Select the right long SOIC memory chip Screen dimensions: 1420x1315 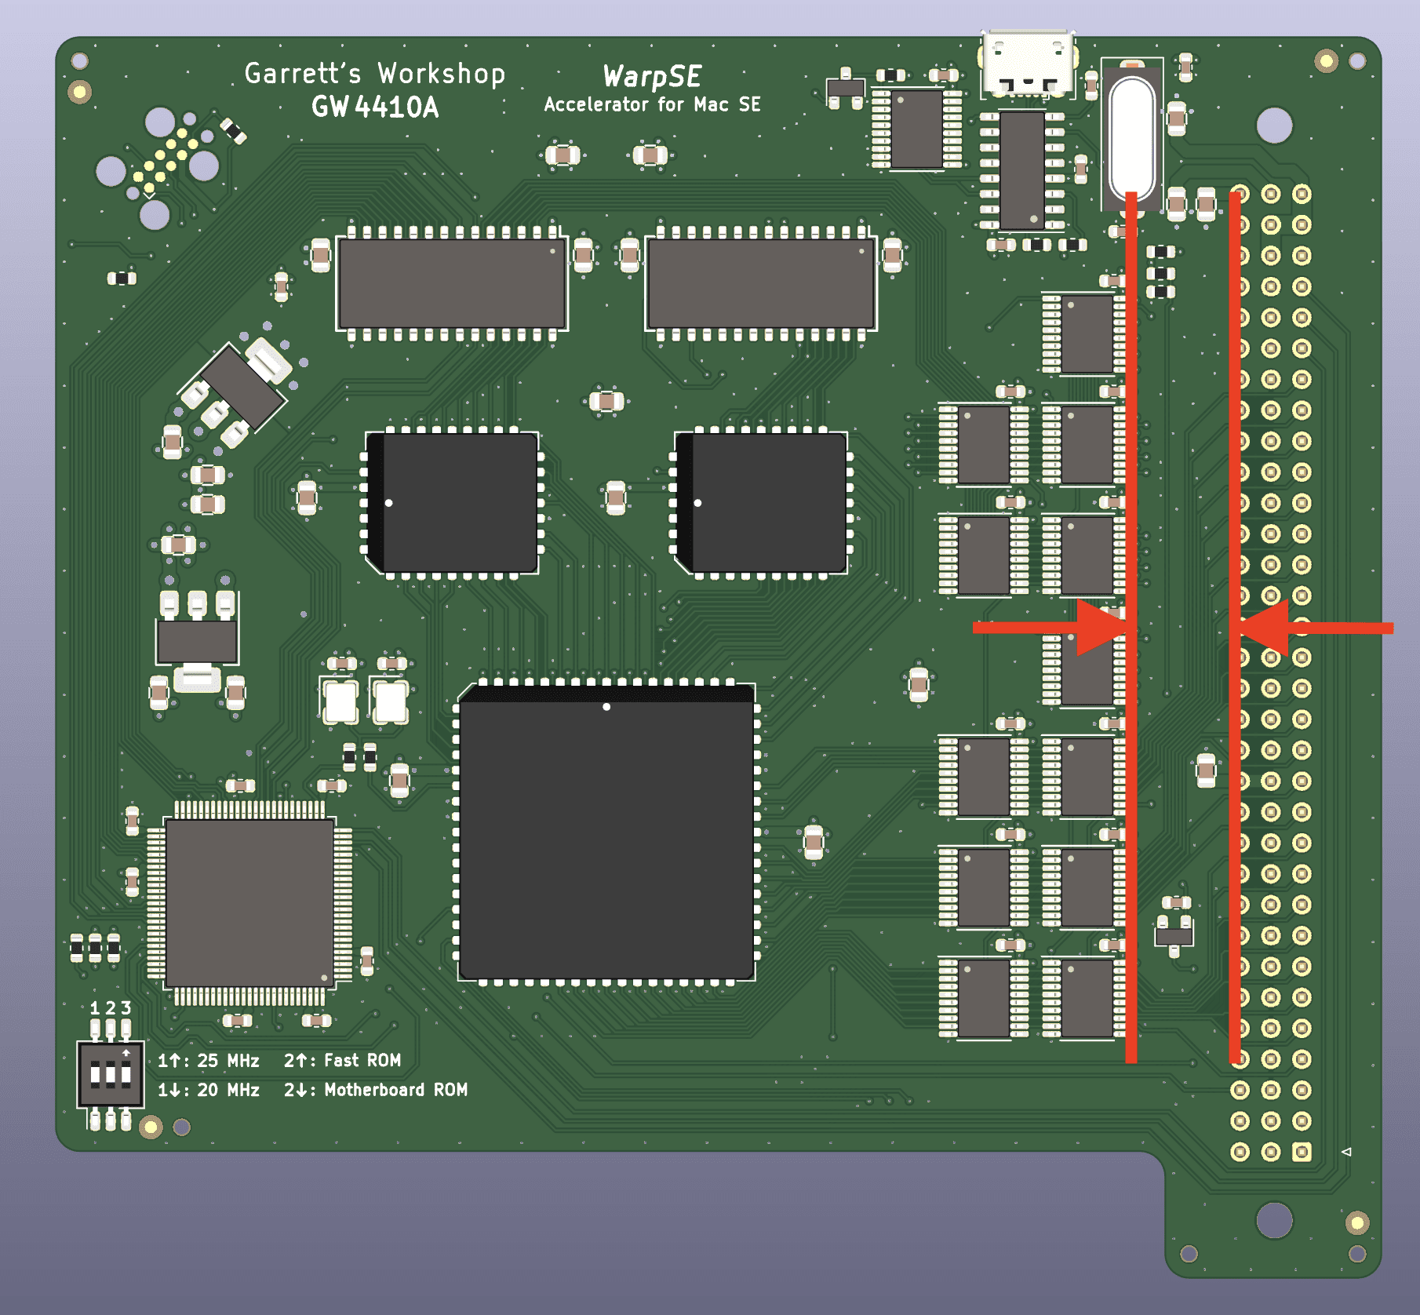(762, 283)
